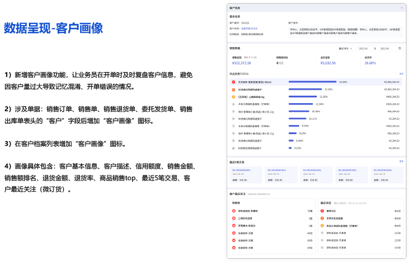Click 更多 link beside 商品销售TOP10
415x264 pixels.
click(401, 74)
